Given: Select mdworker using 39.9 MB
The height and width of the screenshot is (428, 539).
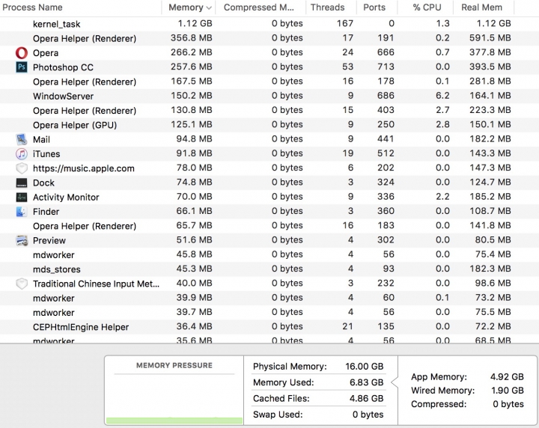Looking at the screenshot, I should tap(269, 298).
